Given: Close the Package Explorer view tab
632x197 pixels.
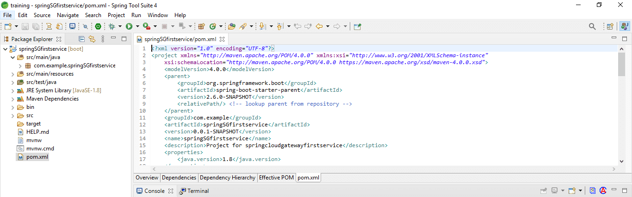Looking at the screenshot, I should 59,39.
